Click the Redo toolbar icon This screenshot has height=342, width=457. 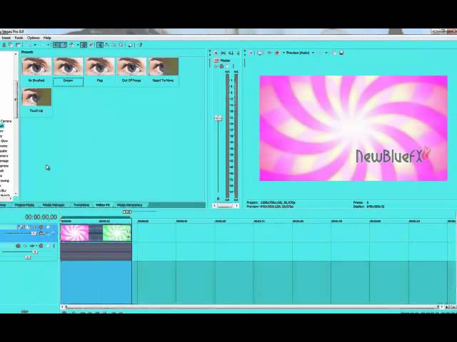tap(42, 45)
